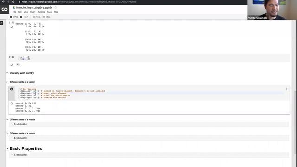Run the vectors code cell play button
This screenshot has width=297, height=167.
[12, 89]
